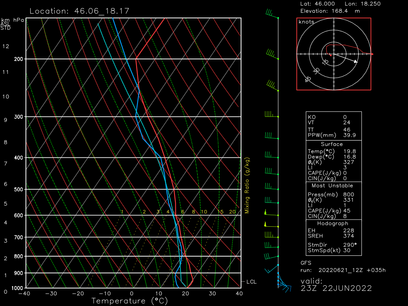Click the wind barb at 300 hPa level
The image size is (408, 306).
[271, 115]
